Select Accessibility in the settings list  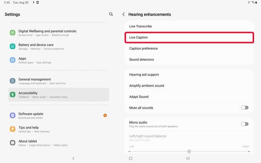58,95
